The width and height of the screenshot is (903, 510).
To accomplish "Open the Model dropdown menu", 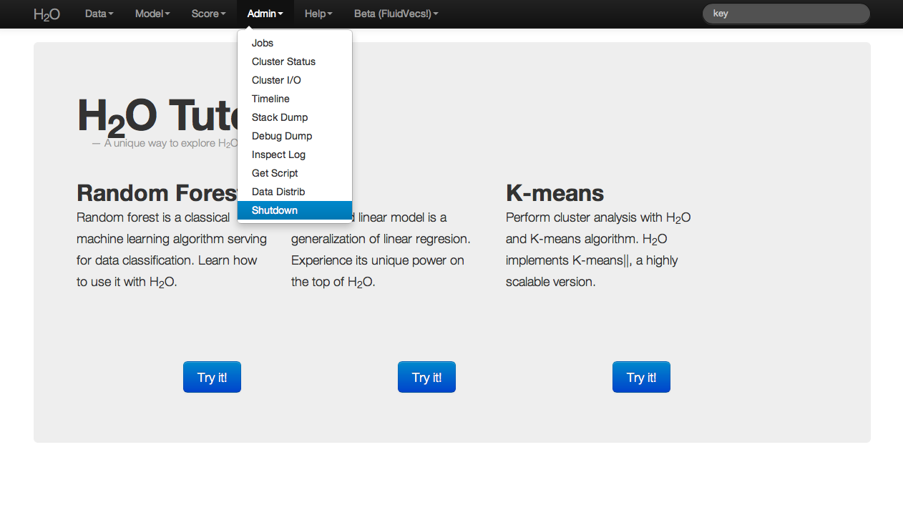I will (x=152, y=14).
